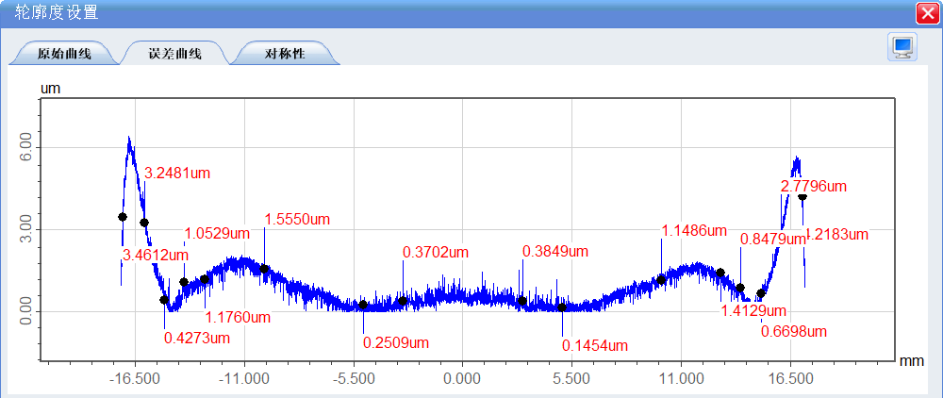Click the 0.4273um value label
Image resolution: width=943 pixels, height=398 pixels.
tap(197, 337)
